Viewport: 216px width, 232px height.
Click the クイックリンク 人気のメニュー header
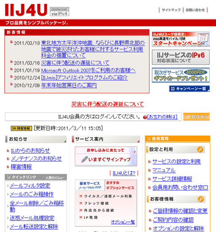tap(36, 177)
